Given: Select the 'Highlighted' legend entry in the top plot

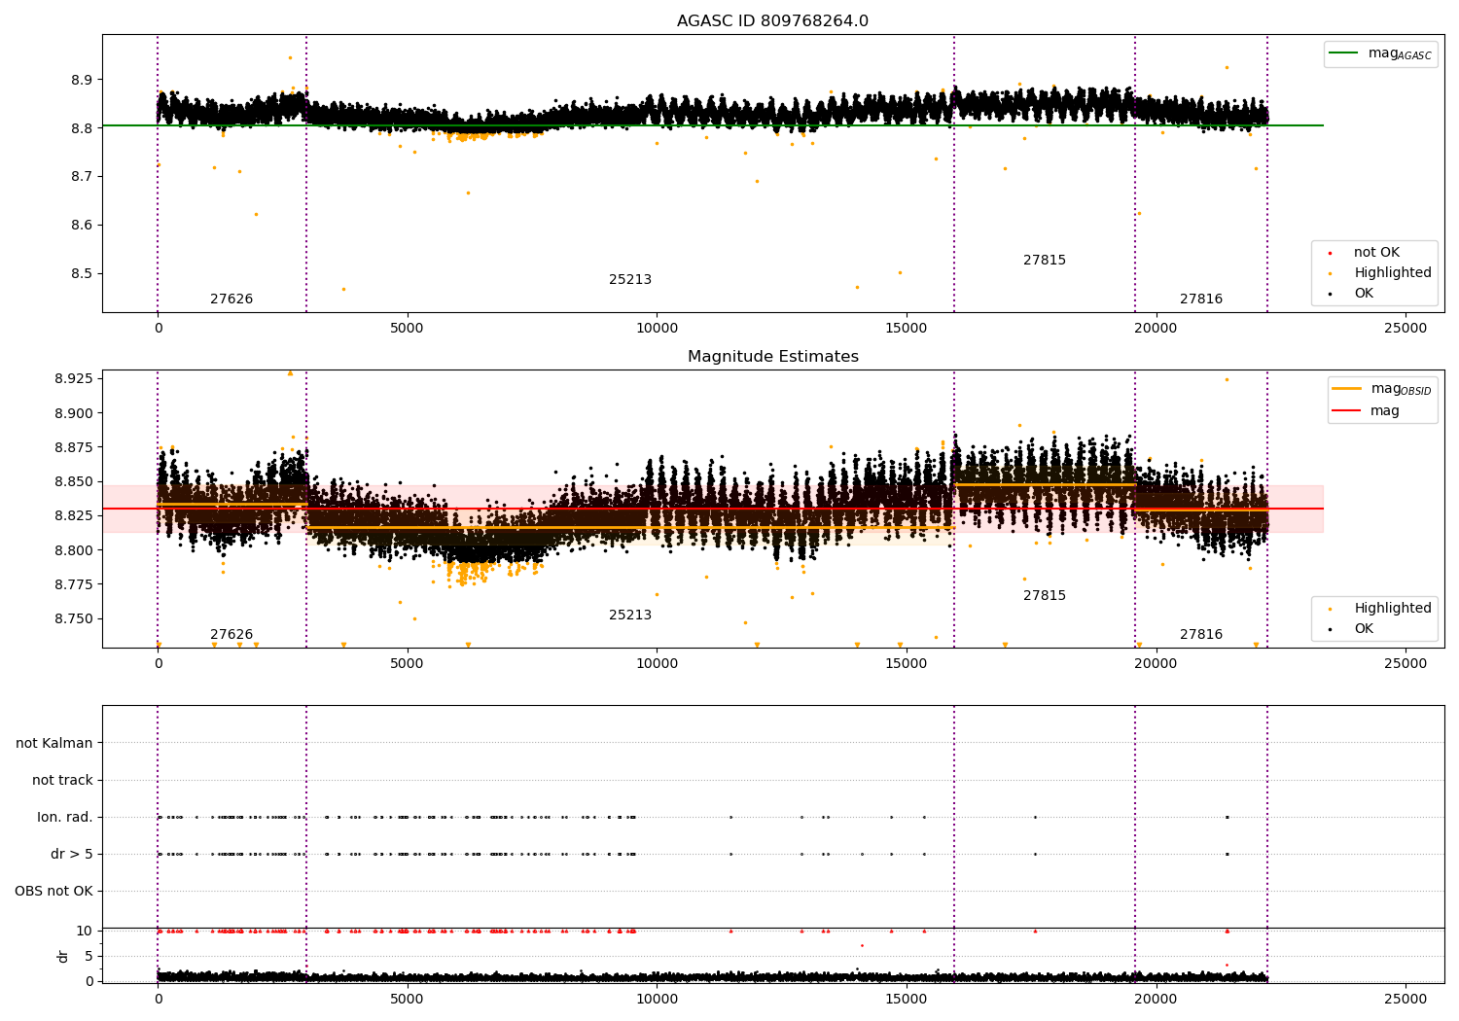Looking at the screenshot, I should click(1392, 273).
